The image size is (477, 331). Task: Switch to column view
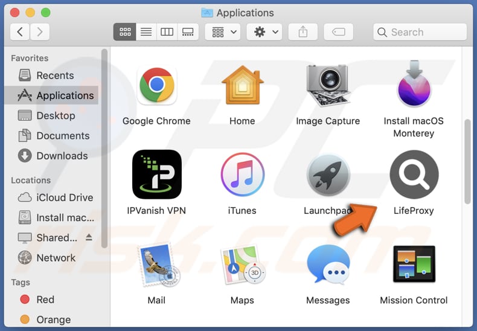click(x=167, y=31)
